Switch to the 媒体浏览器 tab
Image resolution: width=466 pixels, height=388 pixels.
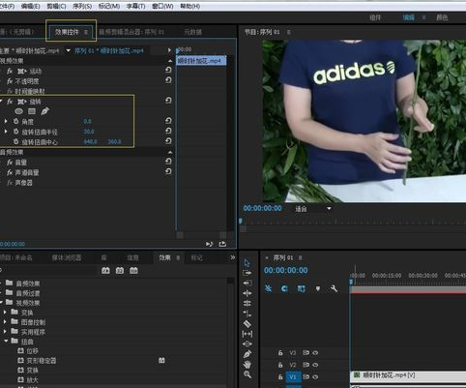point(67,257)
